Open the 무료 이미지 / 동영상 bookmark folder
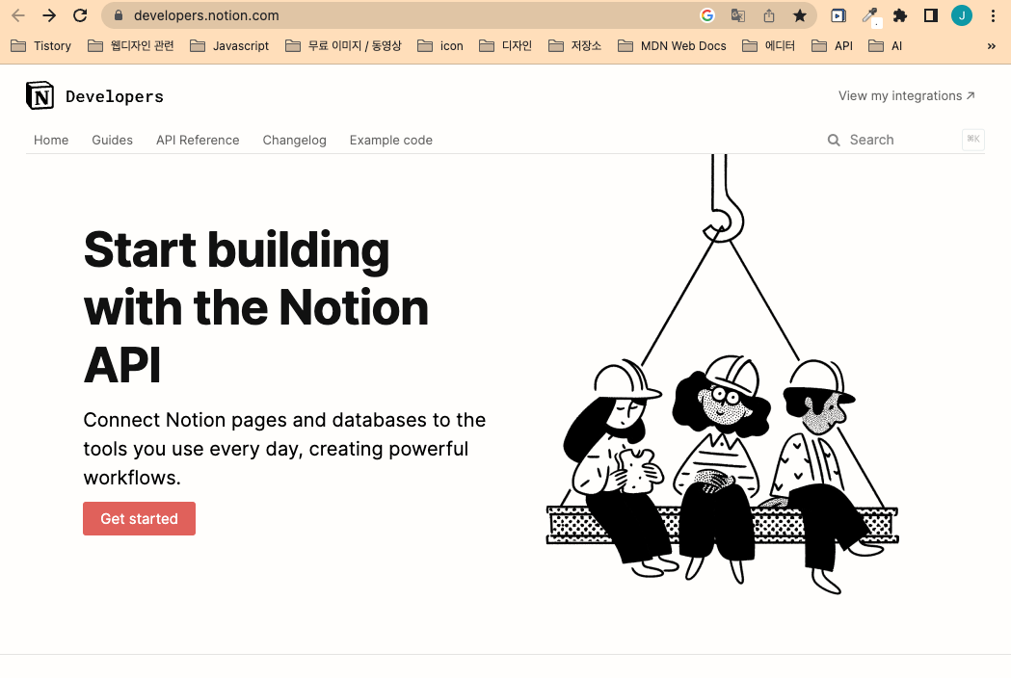This screenshot has width=1011, height=678. coord(343,46)
